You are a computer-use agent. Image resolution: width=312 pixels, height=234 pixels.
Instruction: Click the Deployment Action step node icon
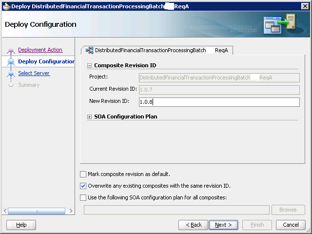11,51
